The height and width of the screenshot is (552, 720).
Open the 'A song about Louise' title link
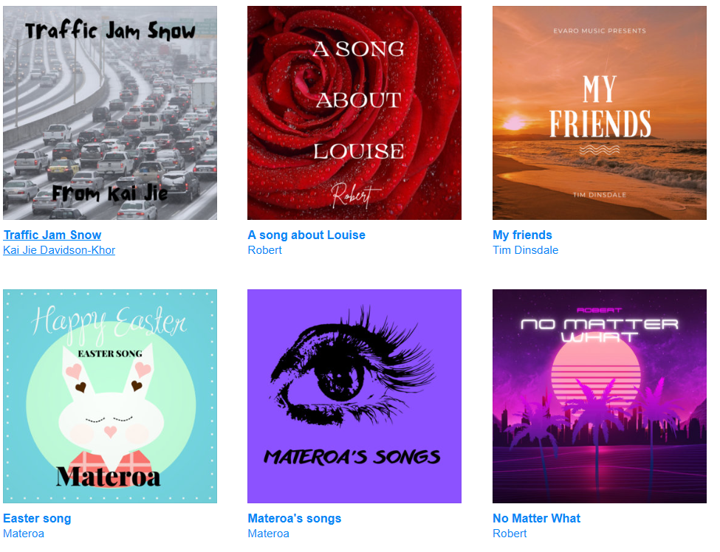point(306,235)
